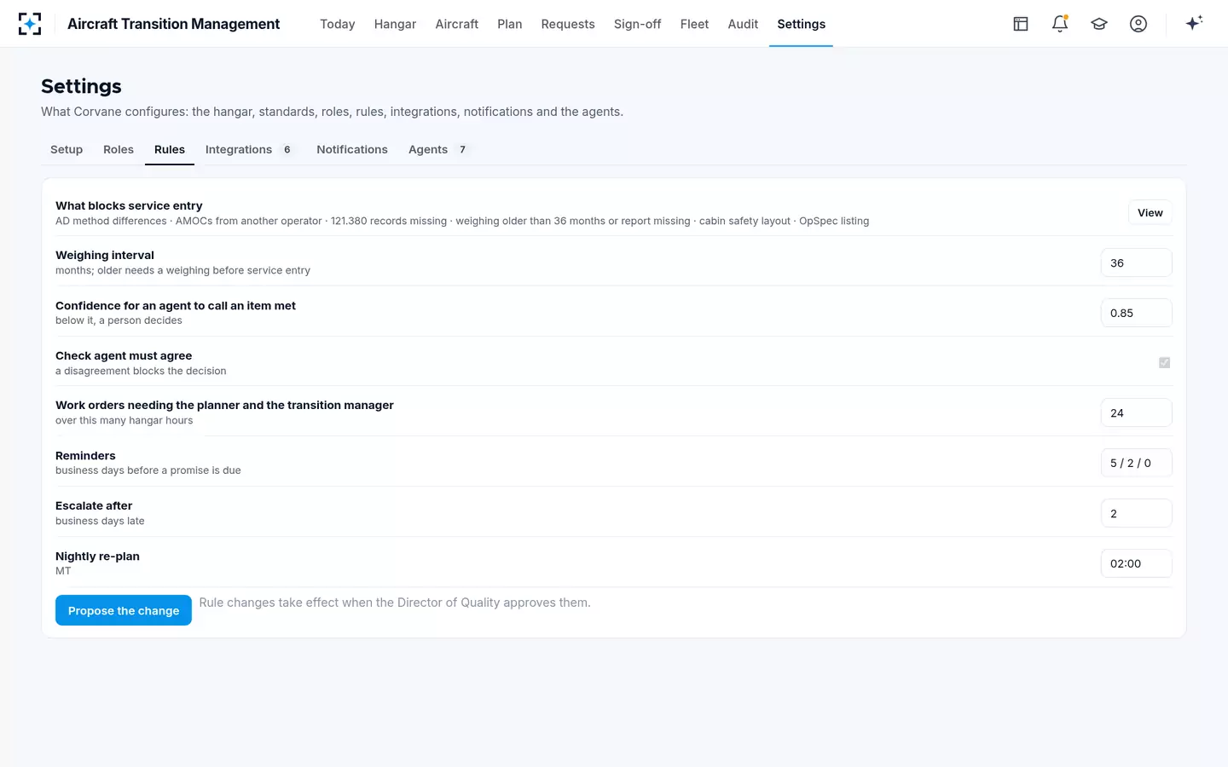Toggle the Check agent must agree checkbox
This screenshot has height=767, width=1228.
[x=1164, y=363]
